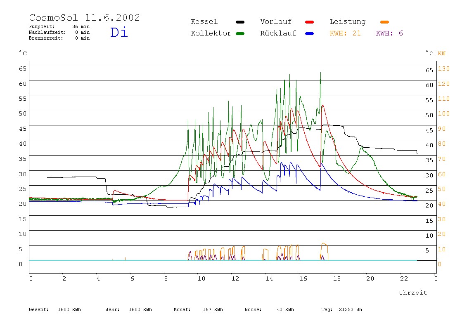Click the green Kollektor legend swatch

coord(240,33)
